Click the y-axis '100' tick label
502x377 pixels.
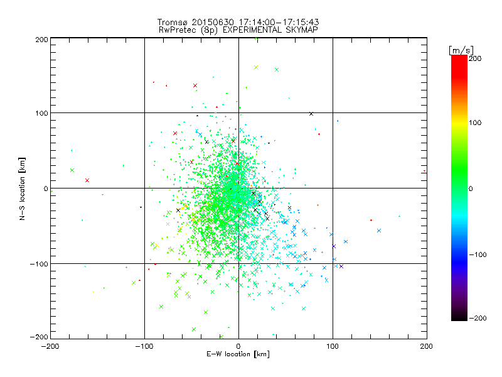point(41,113)
